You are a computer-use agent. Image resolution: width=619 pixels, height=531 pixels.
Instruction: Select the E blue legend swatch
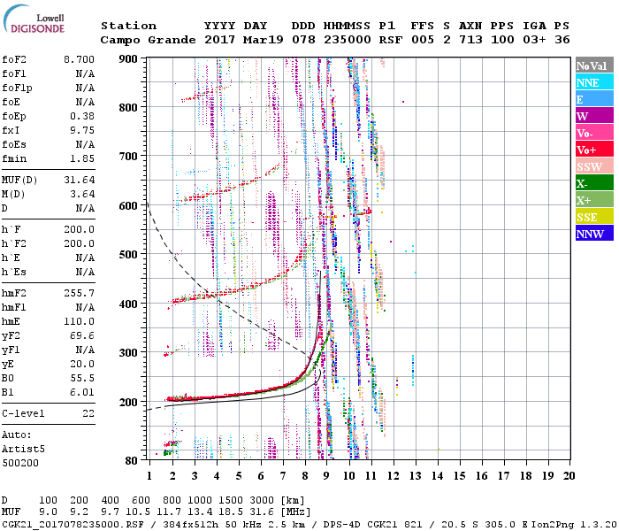[594, 99]
